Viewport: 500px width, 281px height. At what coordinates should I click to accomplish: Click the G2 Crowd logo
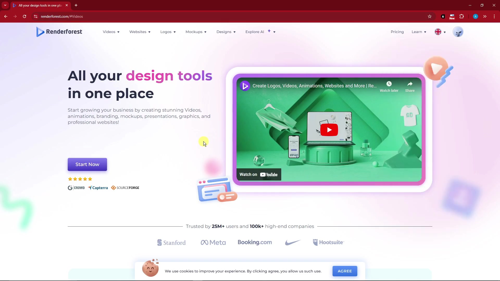[76, 188]
